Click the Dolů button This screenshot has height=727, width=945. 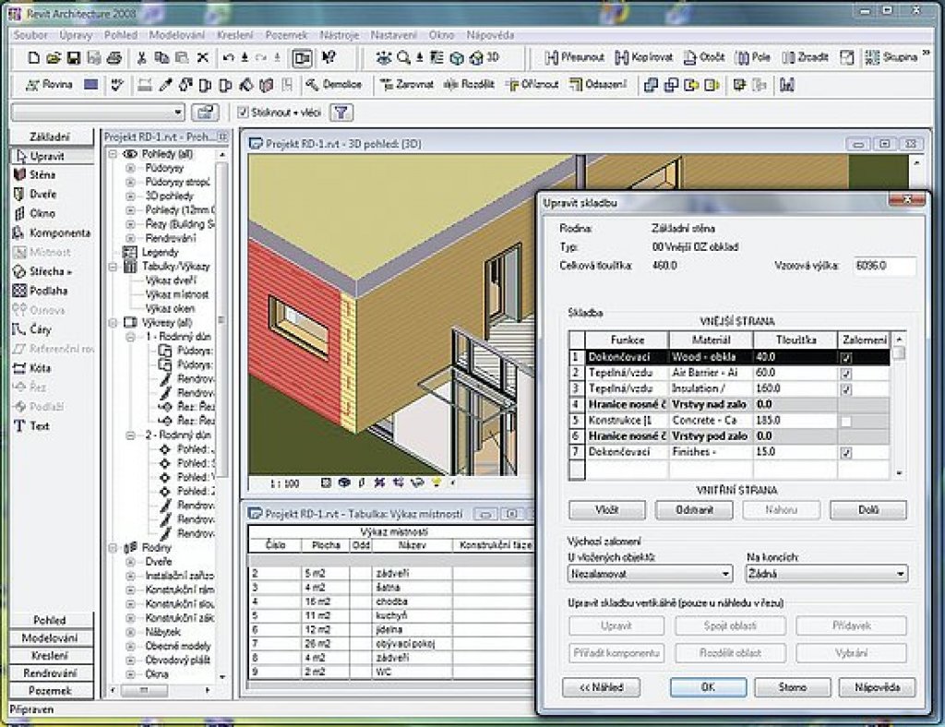pyautogui.click(x=867, y=509)
